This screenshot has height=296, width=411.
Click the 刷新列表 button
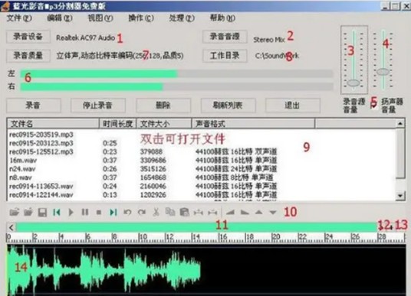point(228,105)
